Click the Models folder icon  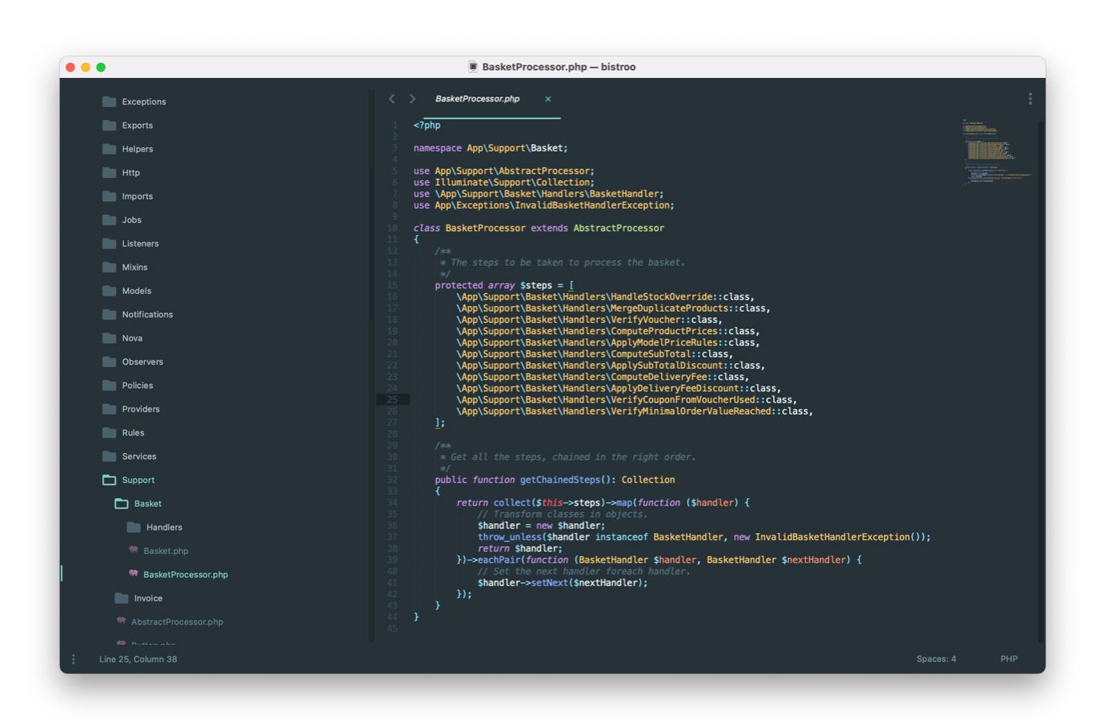(x=109, y=291)
